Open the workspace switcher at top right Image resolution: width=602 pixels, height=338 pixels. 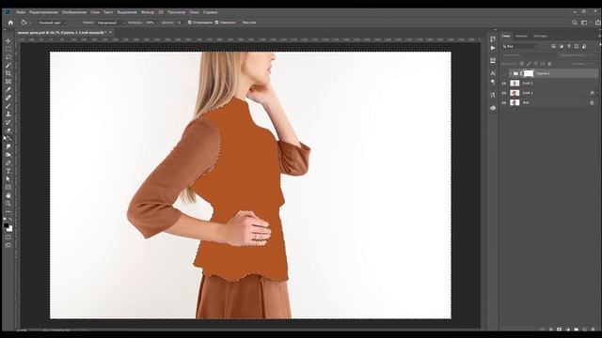585,23
